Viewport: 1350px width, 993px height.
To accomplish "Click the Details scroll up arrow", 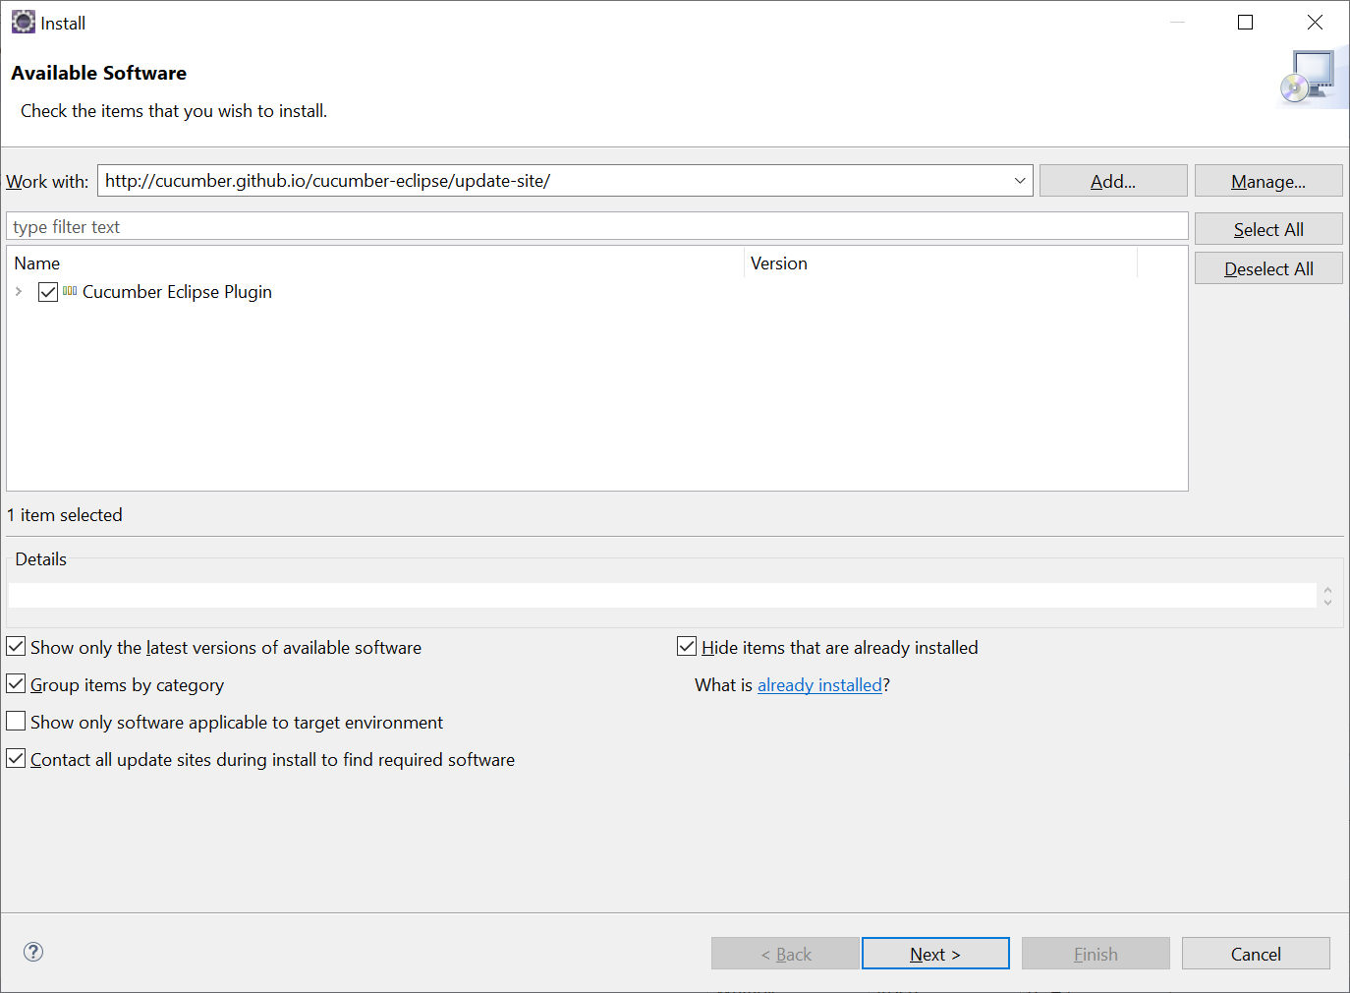I will 1327,590.
